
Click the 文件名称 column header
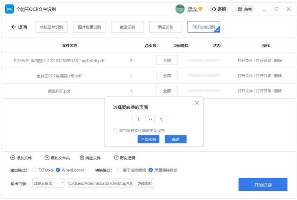point(69,45)
